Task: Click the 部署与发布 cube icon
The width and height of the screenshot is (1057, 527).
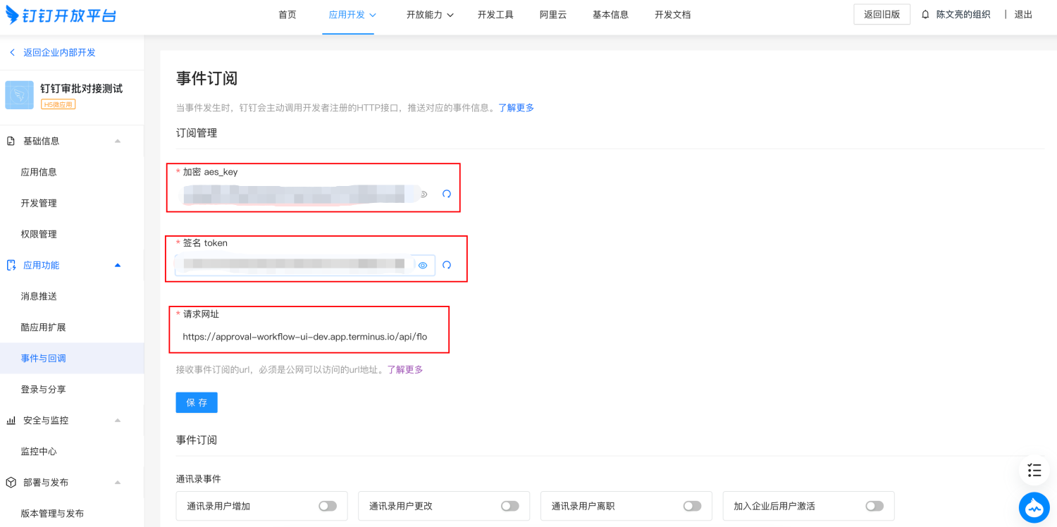Action: [x=11, y=483]
